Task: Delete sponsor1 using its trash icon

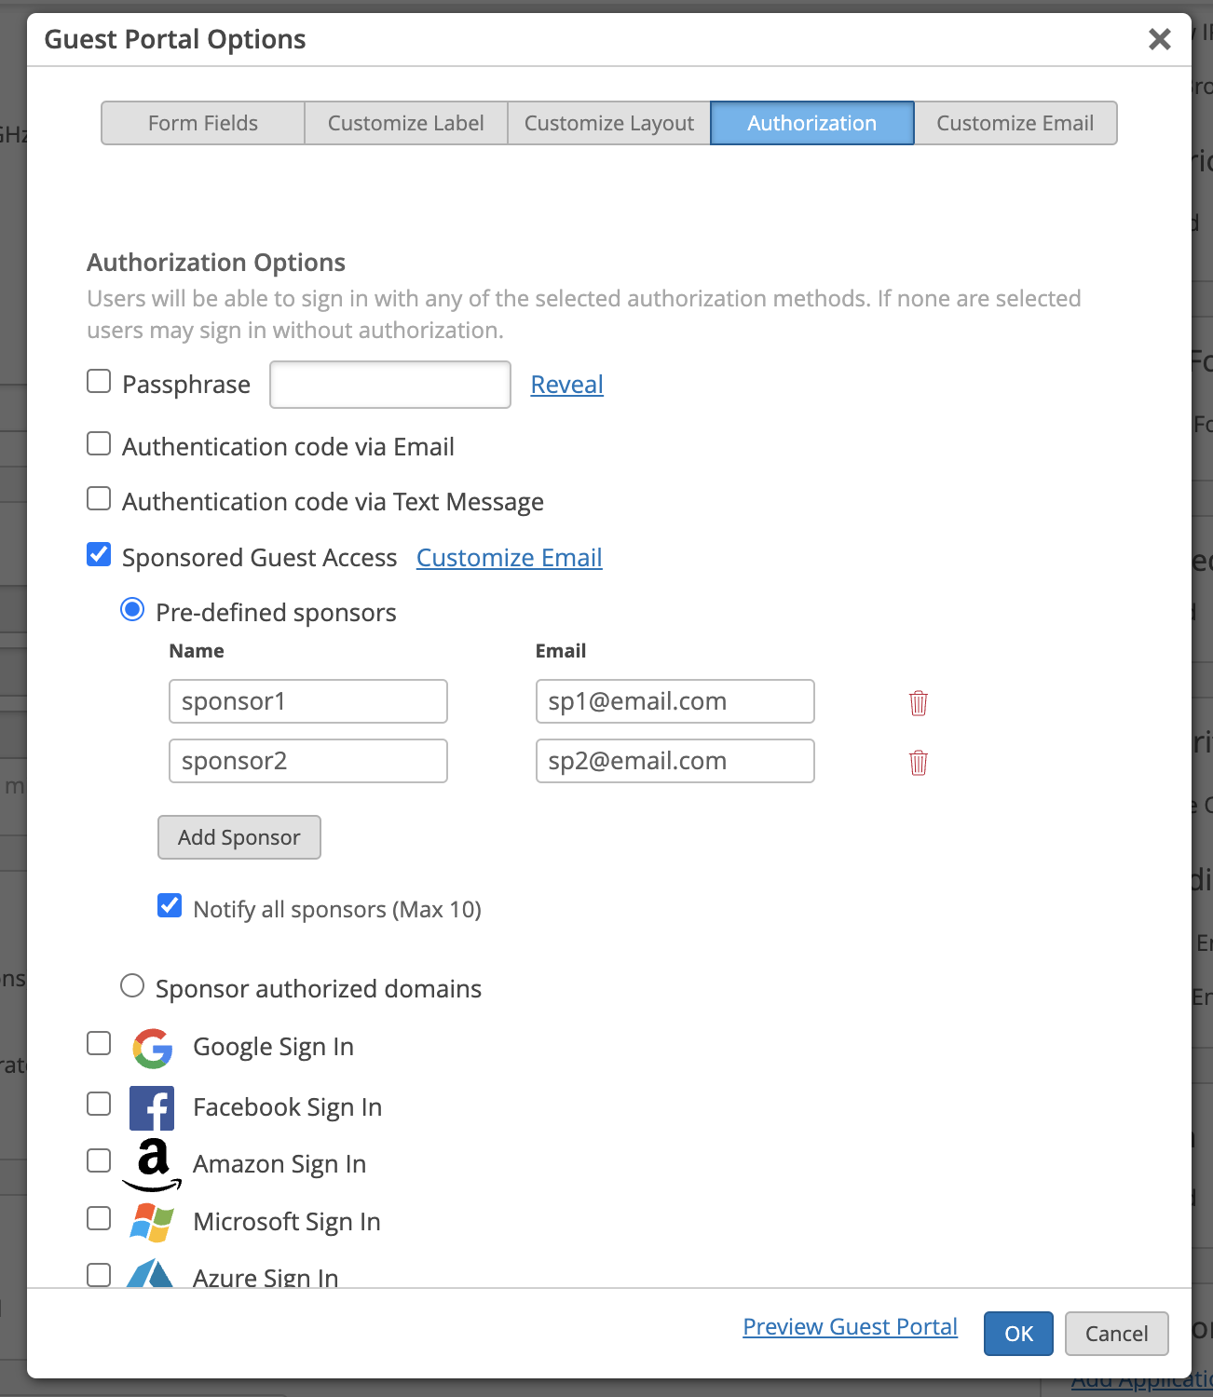Action: coord(919,703)
